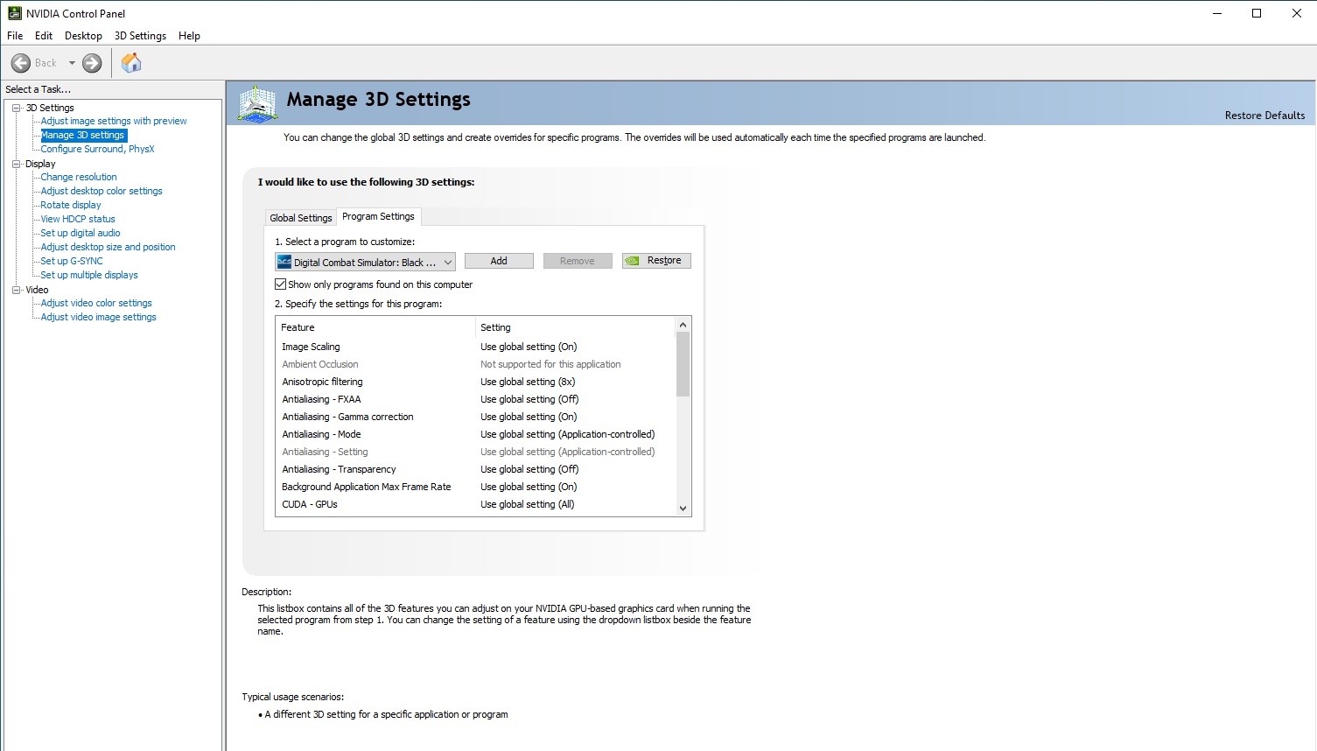Open Adjust video color settings

pyautogui.click(x=96, y=303)
